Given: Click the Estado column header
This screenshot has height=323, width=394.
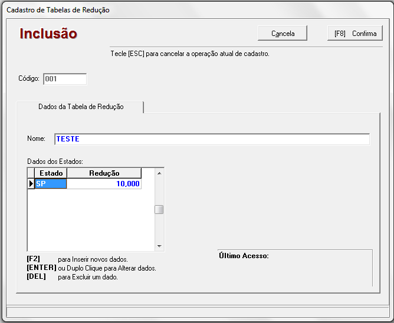Looking at the screenshot, I should tap(51, 173).
